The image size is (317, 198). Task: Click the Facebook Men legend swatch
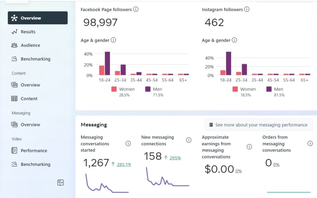(x=148, y=89)
